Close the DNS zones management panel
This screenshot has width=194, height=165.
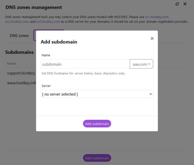(185, 4)
